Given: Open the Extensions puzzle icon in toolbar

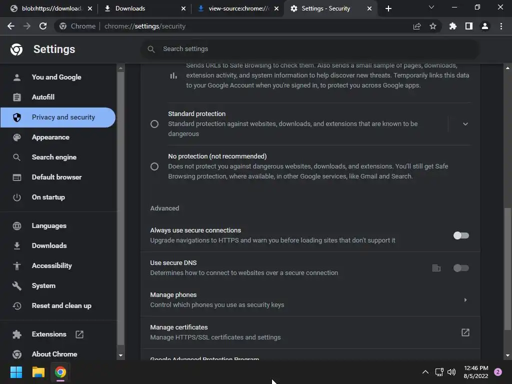Looking at the screenshot, I should pyautogui.click(x=453, y=26).
